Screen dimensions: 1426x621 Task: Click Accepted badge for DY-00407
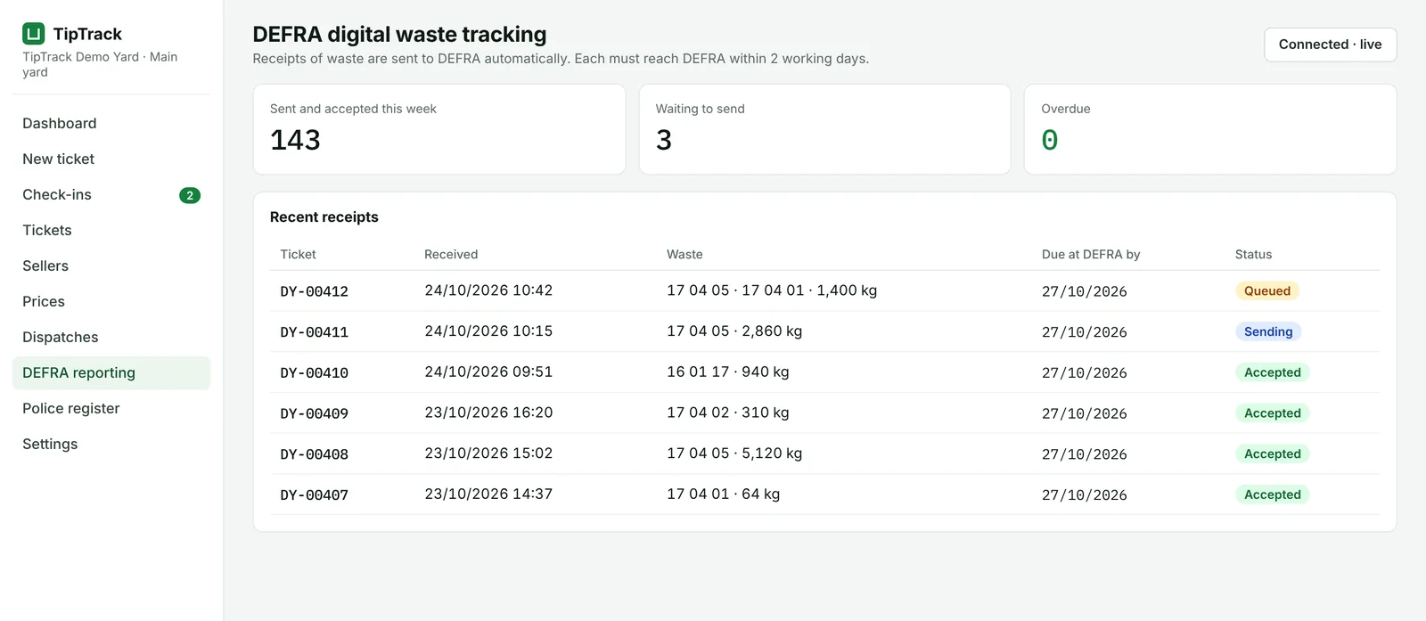pos(1273,495)
